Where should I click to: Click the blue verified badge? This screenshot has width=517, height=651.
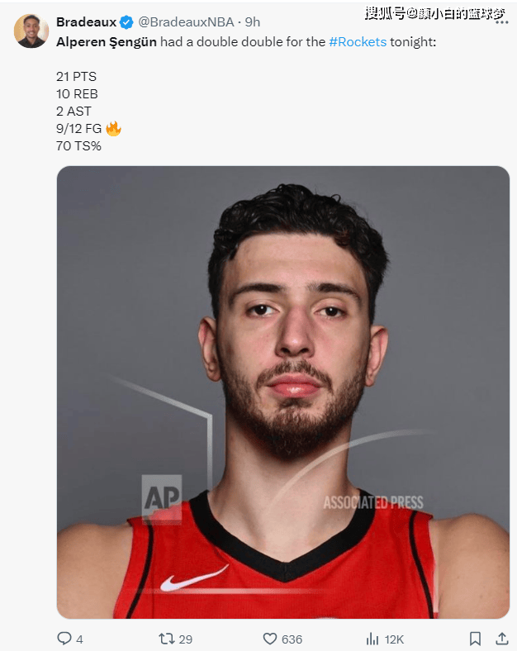pyautogui.click(x=126, y=22)
